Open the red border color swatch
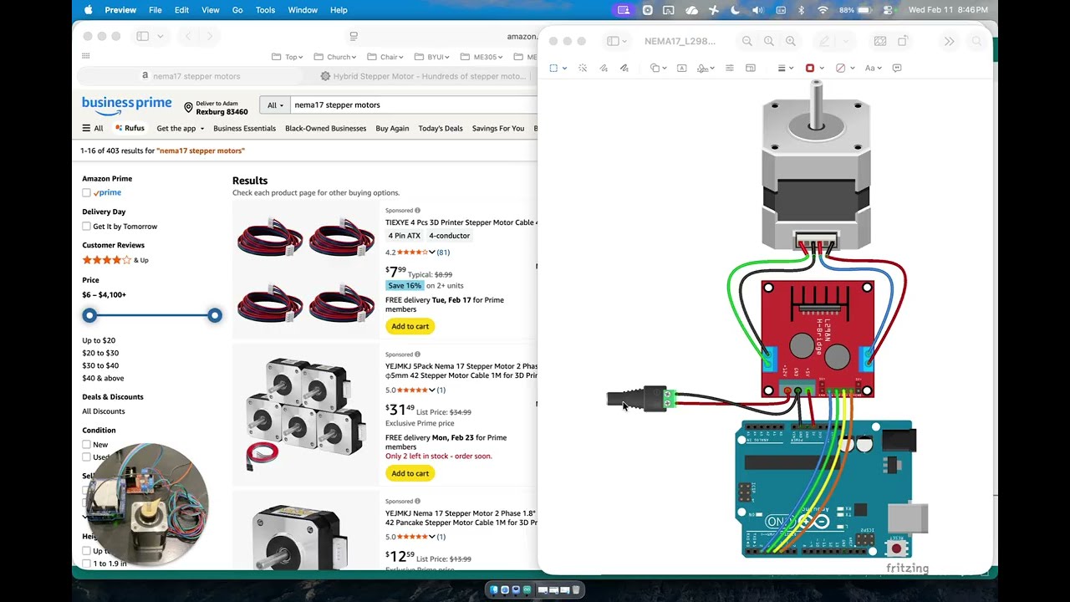The image size is (1070, 602). pos(812,68)
